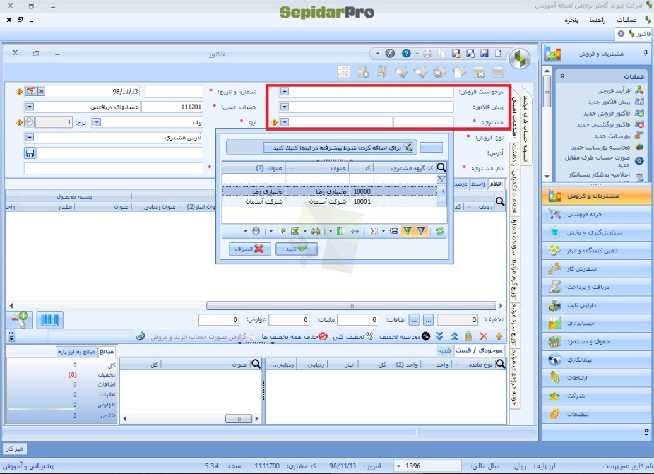The image size is (654, 474).
Task: Delete row with red X icon in items toolbar
Action: 484,336
